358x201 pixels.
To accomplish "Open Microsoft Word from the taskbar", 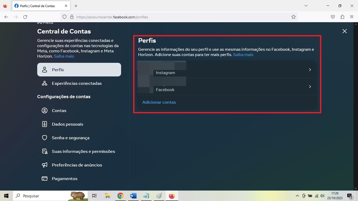I will tap(133, 196).
